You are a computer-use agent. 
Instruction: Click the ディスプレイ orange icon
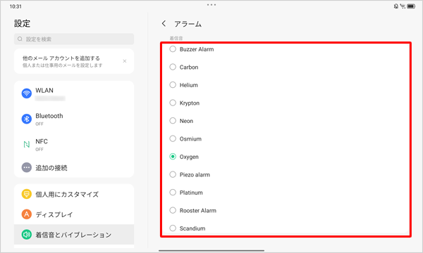coord(27,214)
